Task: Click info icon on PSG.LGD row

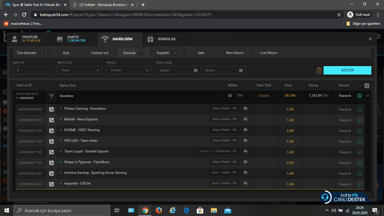Action: [245, 141]
